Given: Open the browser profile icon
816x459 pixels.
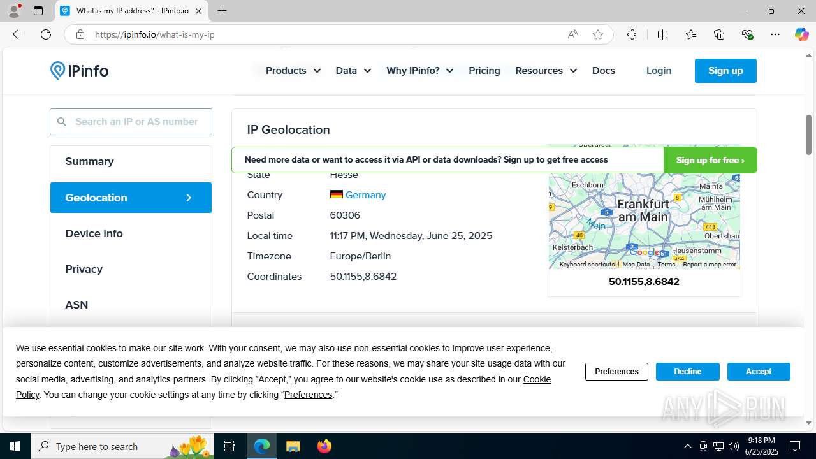Looking at the screenshot, I should pos(14,11).
